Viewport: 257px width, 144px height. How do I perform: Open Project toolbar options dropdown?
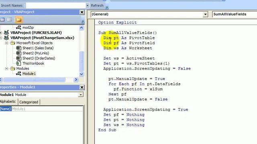tap(83, 21)
